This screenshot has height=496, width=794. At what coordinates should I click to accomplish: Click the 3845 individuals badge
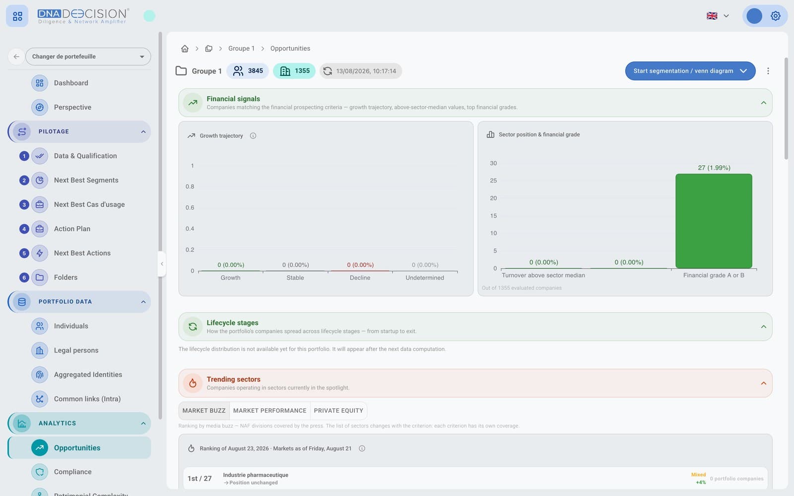[248, 71]
